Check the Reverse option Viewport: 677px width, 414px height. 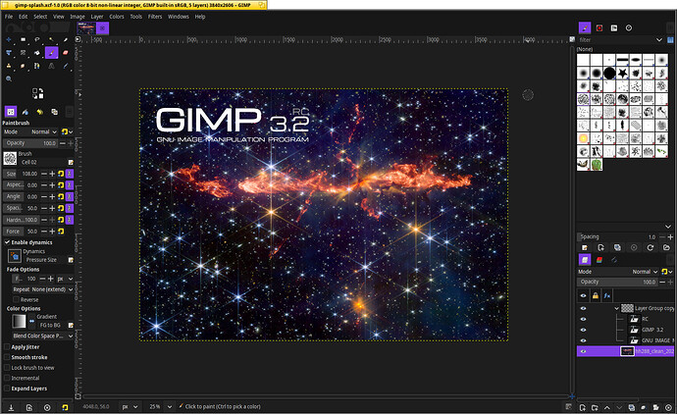(16, 299)
